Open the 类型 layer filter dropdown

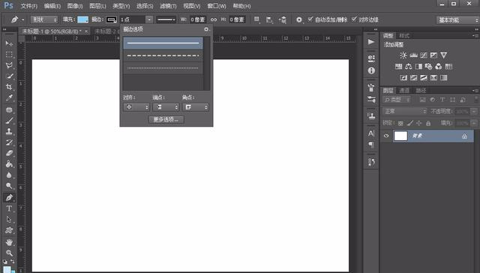click(397, 100)
